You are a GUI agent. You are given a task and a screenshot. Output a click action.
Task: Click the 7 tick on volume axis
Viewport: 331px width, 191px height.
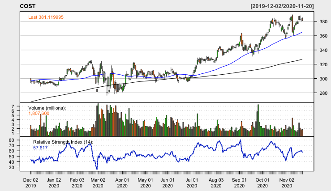click(13, 106)
